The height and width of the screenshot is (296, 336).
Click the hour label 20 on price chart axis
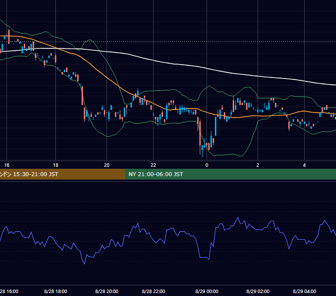[x=107, y=165]
